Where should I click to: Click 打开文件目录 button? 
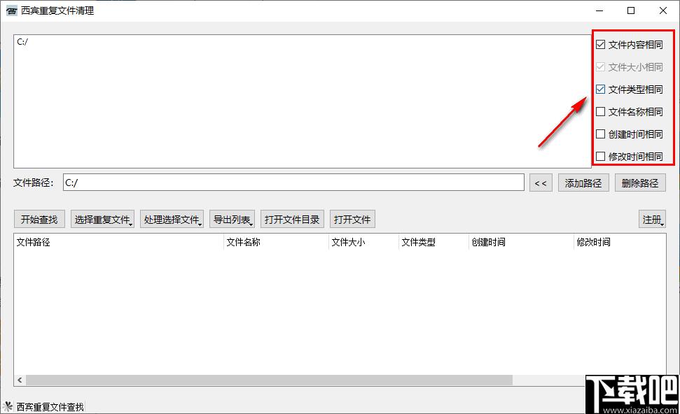pyautogui.click(x=292, y=220)
